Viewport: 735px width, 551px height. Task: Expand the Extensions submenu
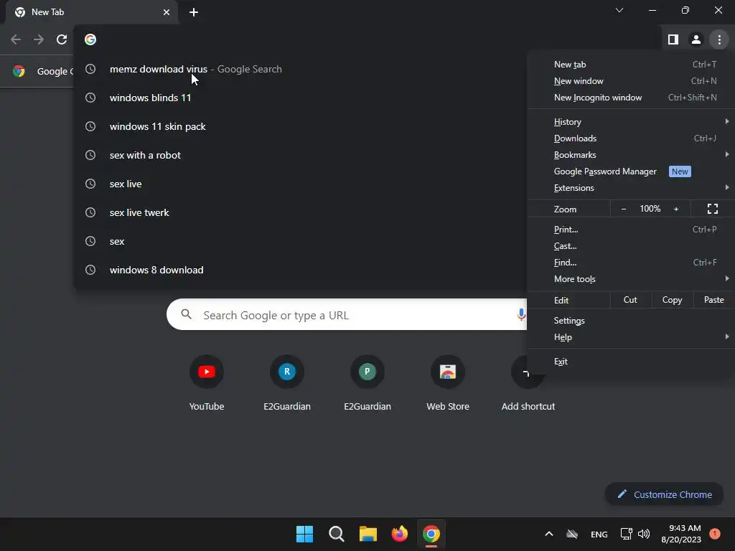(x=631, y=188)
